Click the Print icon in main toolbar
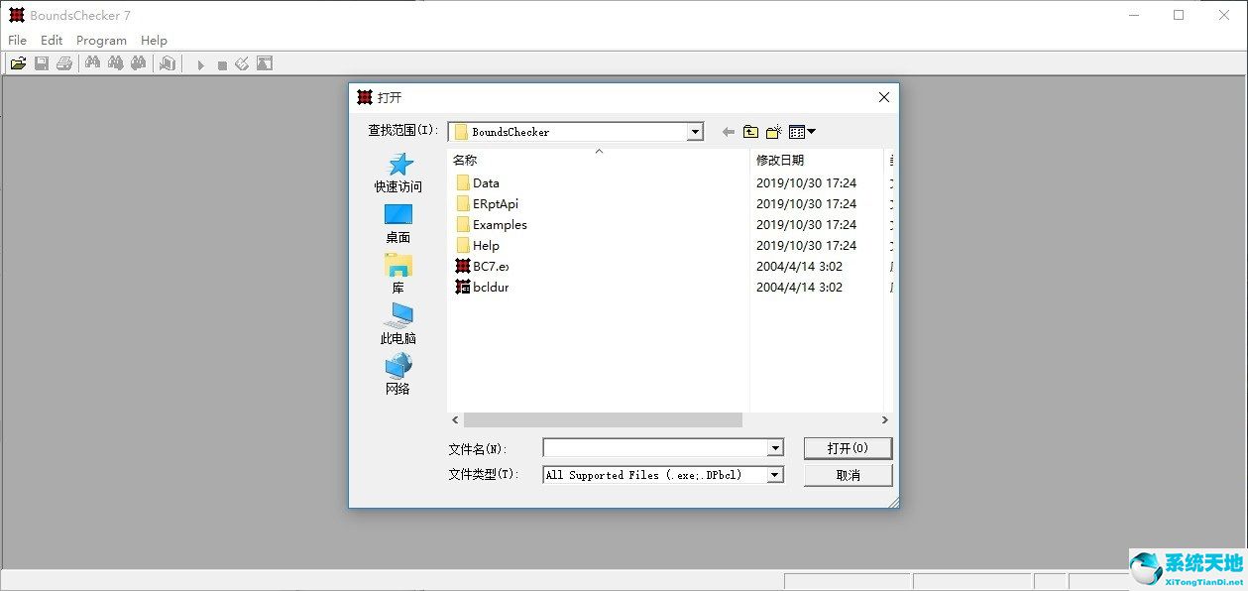The image size is (1248, 591). (64, 63)
